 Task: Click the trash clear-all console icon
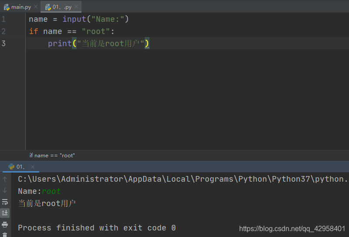coord(5,235)
